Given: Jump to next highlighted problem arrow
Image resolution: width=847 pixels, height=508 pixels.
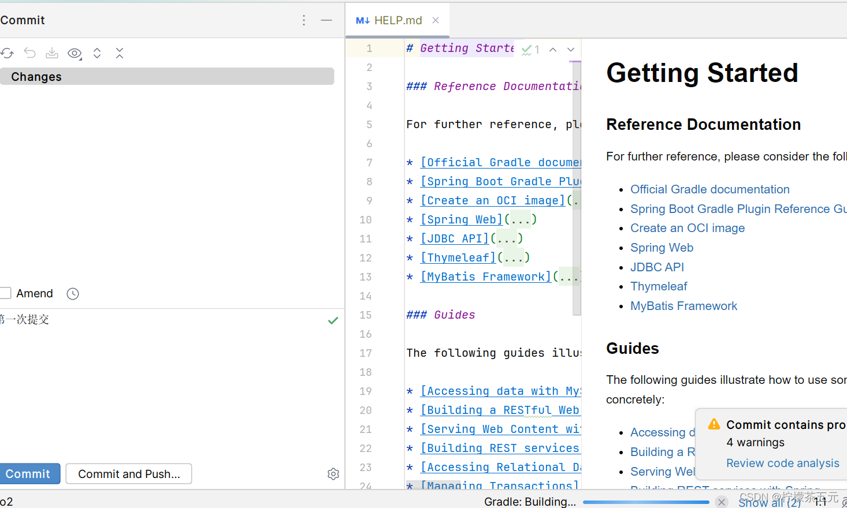Looking at the screenshot, I should coord(571,50).
